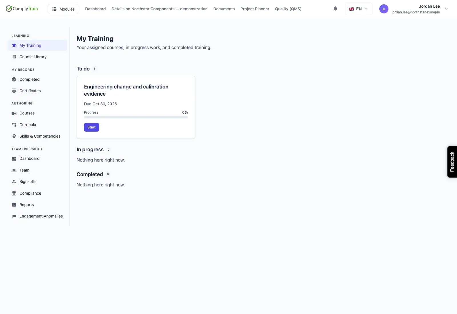
Task: Click the Courses book icon
Action: point(14,113)
